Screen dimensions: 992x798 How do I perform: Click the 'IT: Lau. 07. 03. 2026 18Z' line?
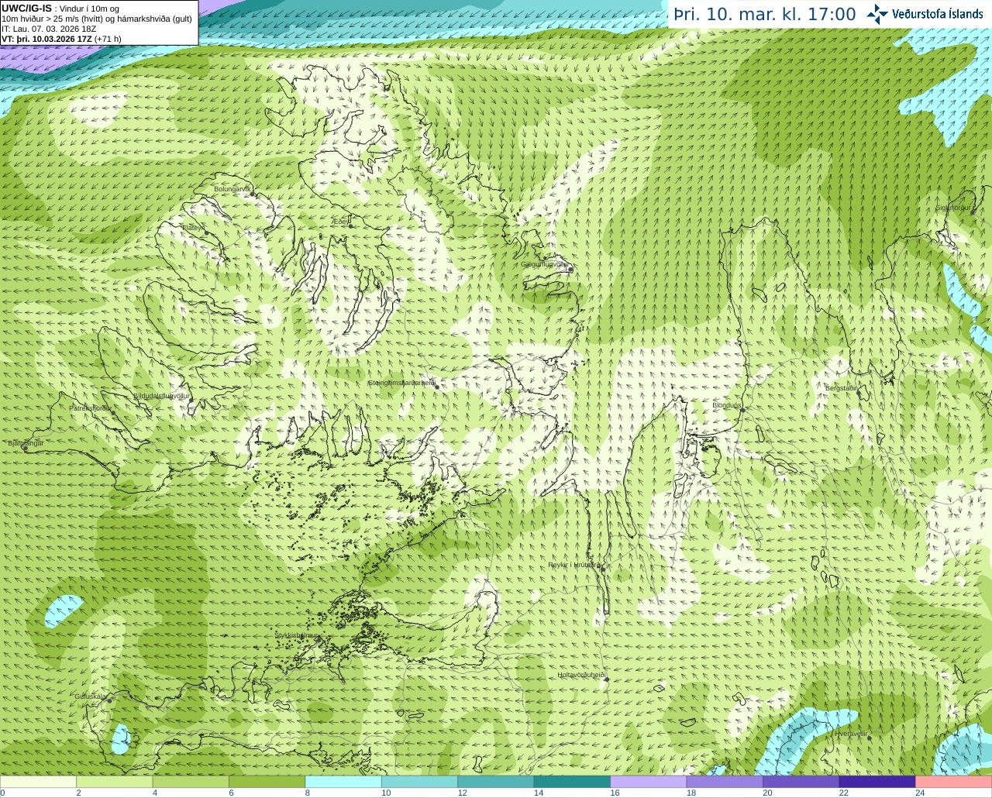coord(49,29)
